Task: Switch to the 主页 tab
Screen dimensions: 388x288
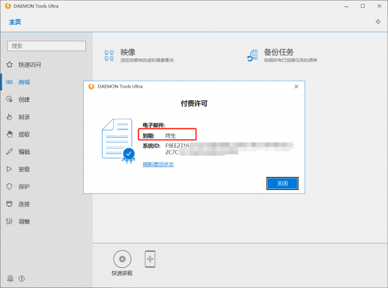Action: [x=15, y=22]
